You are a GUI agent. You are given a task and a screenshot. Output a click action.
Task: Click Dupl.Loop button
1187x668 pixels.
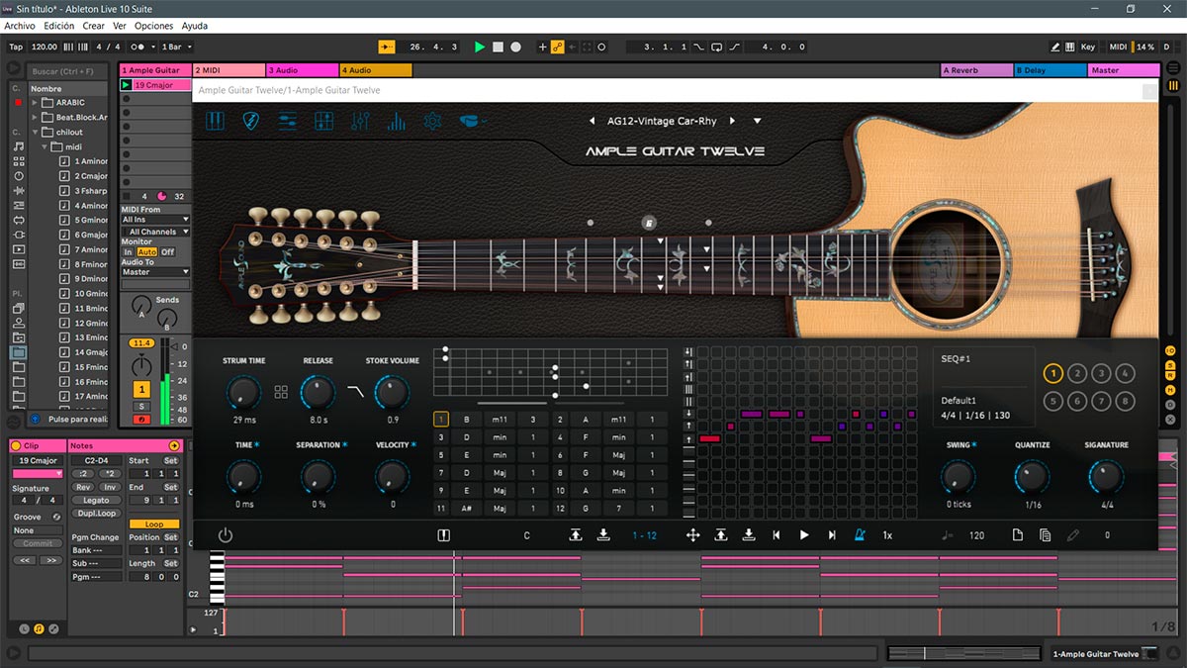[96, 514]
